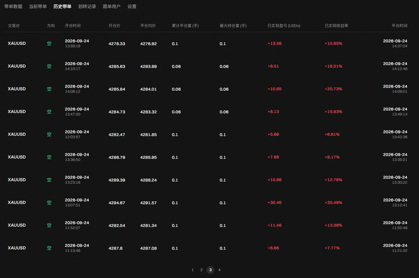
Task: Select the 历史带单 tab
Action: point(63,7)
